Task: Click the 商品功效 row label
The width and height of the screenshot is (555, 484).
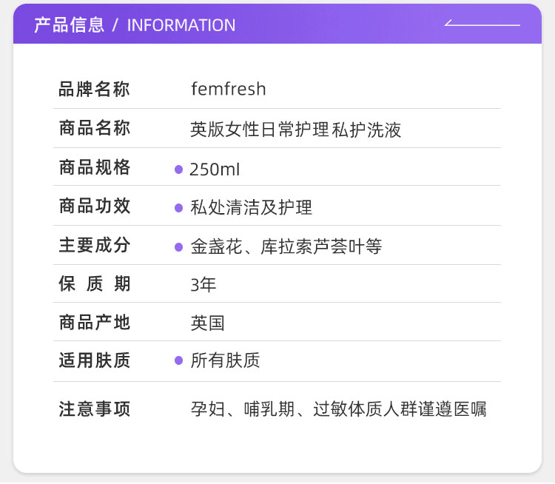Action: click(x=95, y=206)
